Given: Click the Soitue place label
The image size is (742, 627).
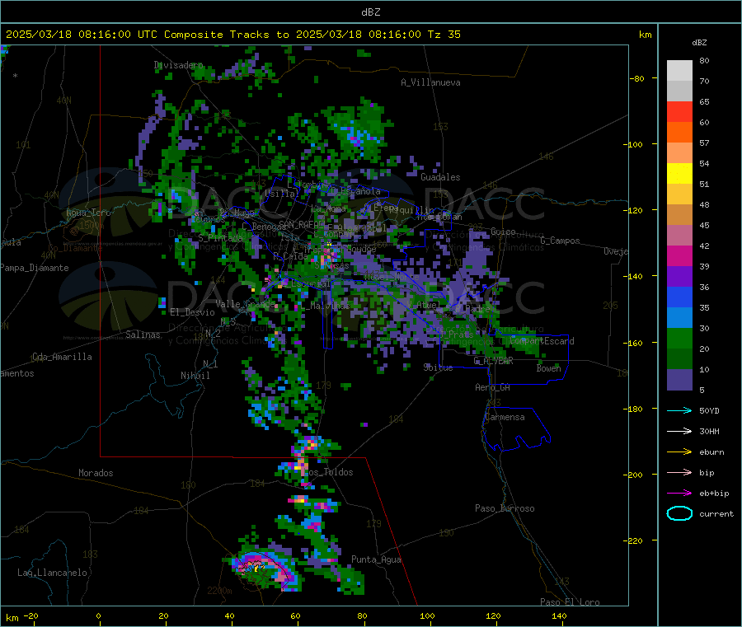Looking at the screenshot, I should click(438, 367).
